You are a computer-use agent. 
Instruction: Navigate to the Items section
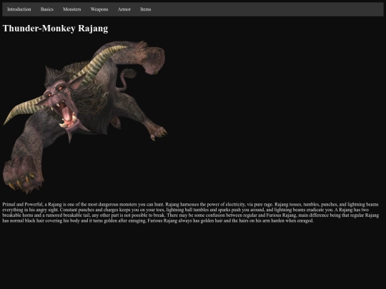[x=146, y=9]
